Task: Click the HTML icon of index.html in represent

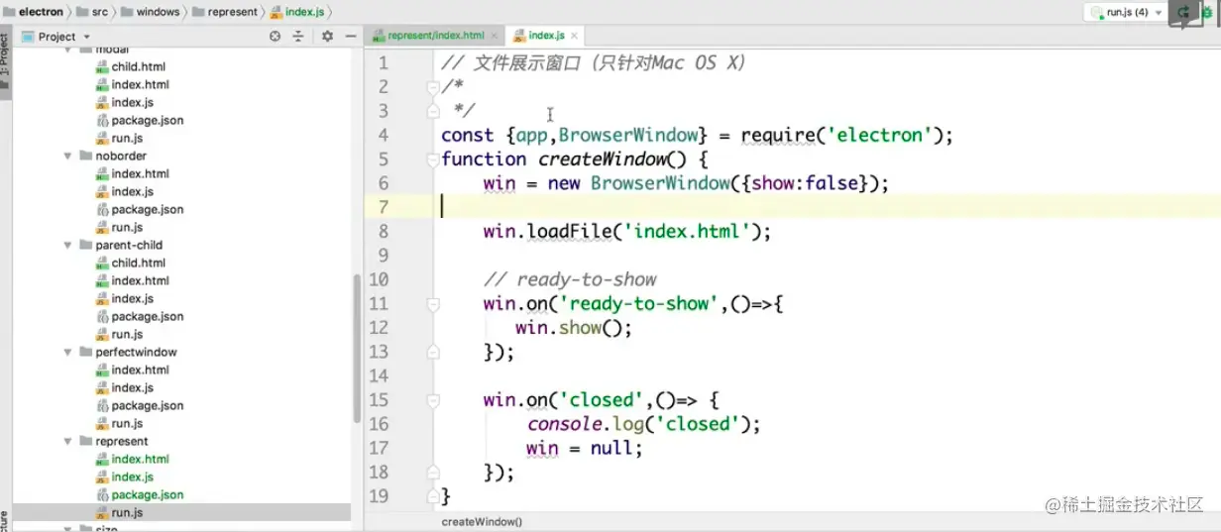Action: 103,460
